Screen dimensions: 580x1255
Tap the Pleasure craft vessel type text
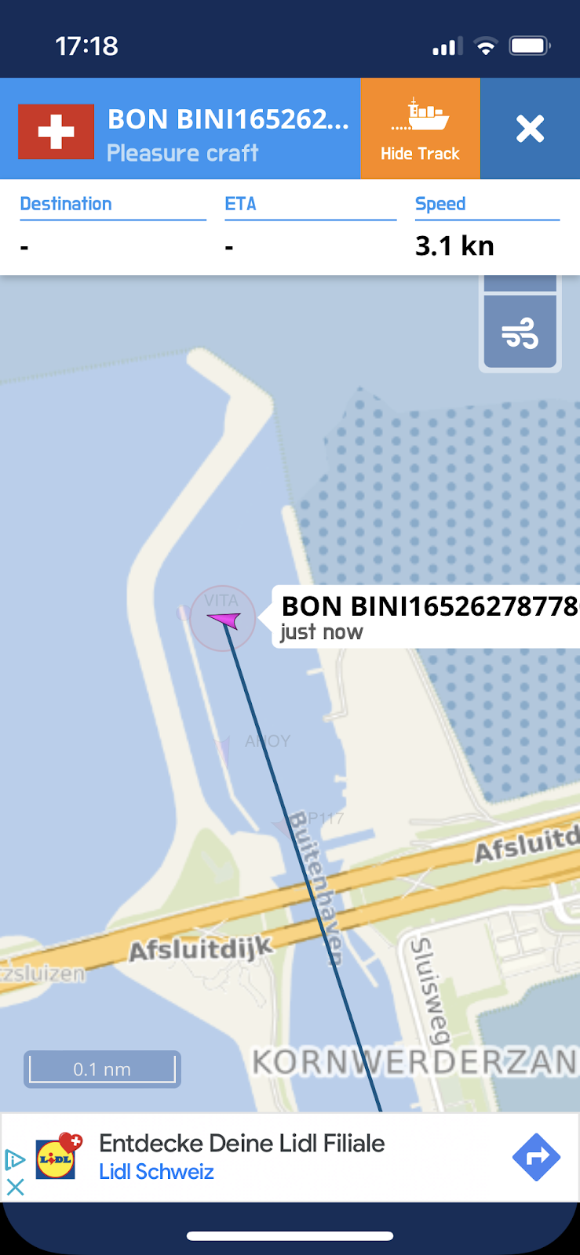(182, 153)
